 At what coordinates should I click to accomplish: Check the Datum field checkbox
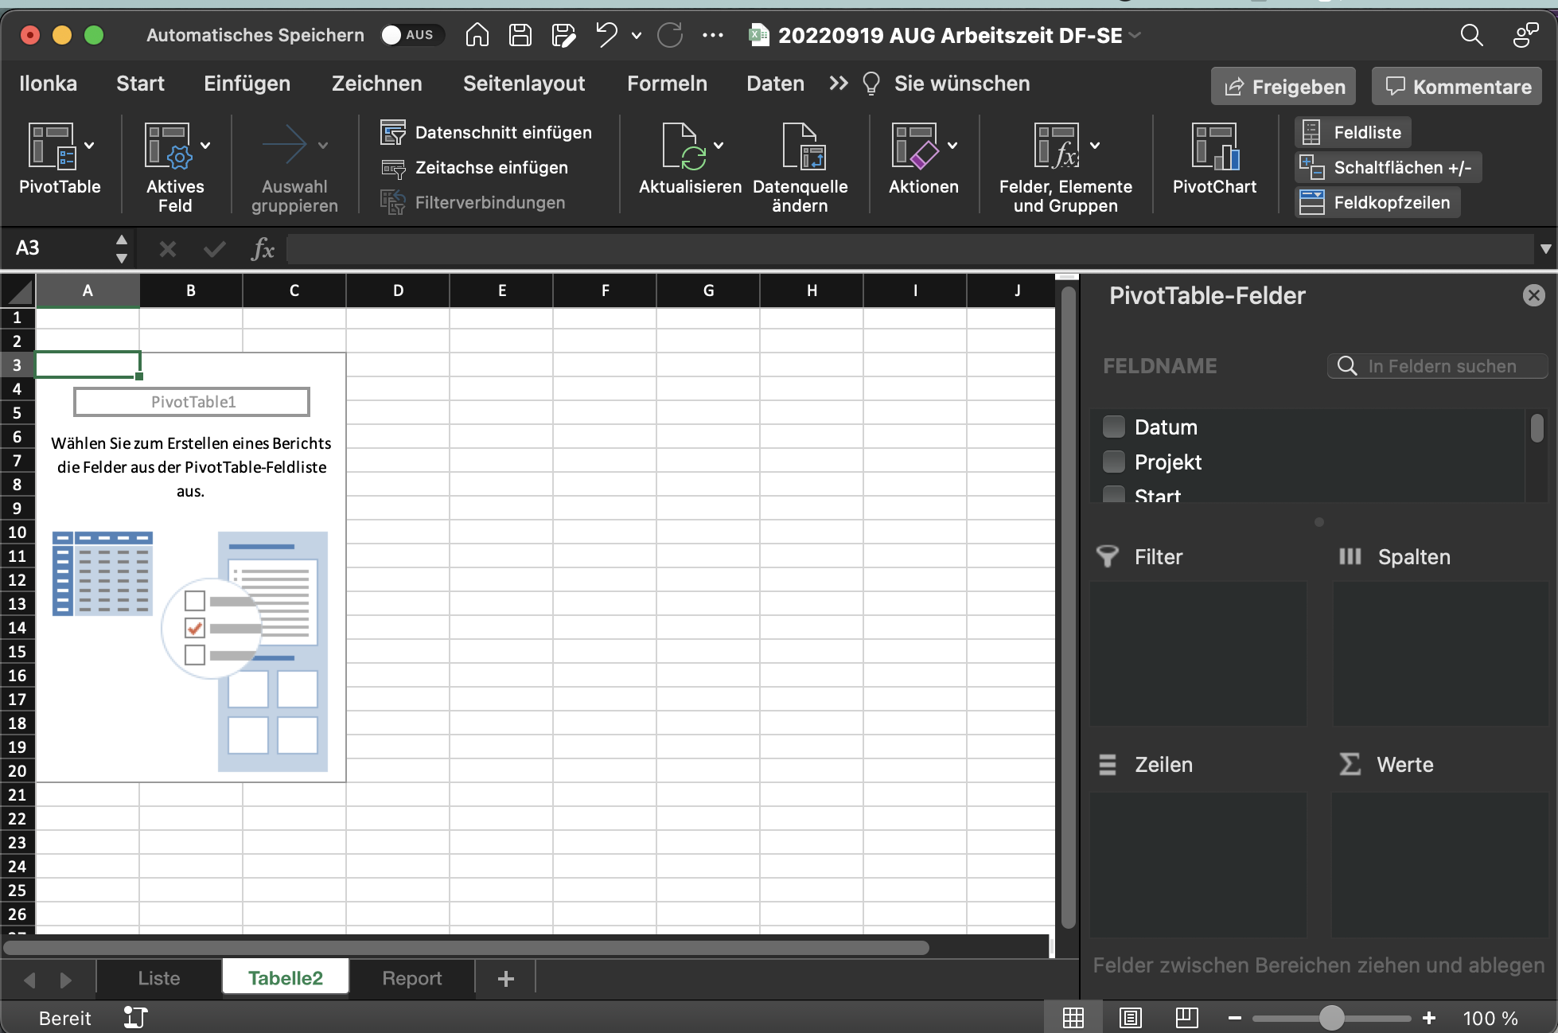click(x=1114, y=427)
